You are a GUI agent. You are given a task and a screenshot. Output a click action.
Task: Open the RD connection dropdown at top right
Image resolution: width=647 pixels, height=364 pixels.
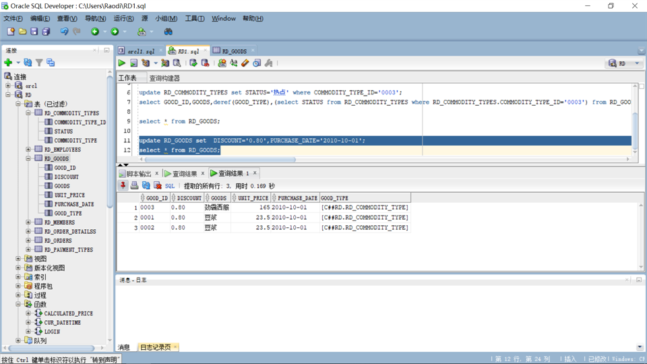[637, 63]
